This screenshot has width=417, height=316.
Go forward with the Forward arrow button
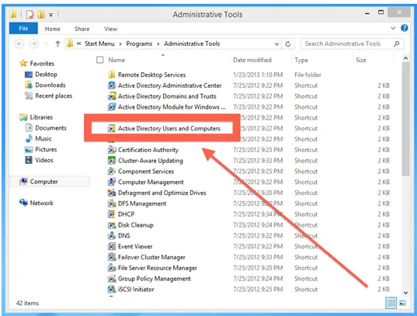click(x=33, y=43)
